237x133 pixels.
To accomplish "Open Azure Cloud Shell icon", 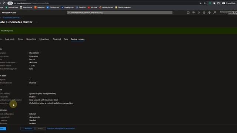I will pyautogui.click(x=188, y=13).
